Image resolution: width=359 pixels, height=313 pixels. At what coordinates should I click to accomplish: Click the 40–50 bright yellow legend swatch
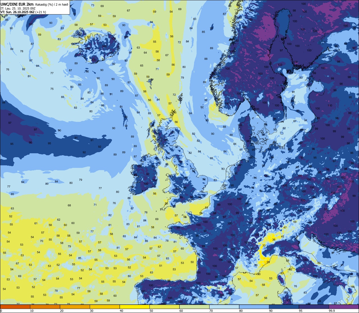tap(135, 307)
